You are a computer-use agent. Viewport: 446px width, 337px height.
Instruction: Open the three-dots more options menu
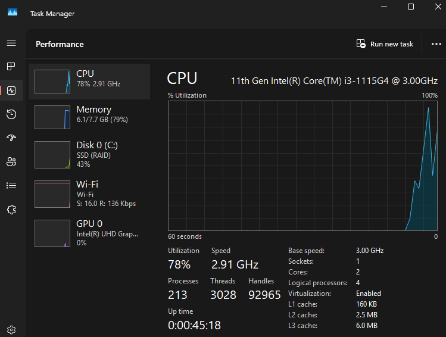(x=435, y=44)
